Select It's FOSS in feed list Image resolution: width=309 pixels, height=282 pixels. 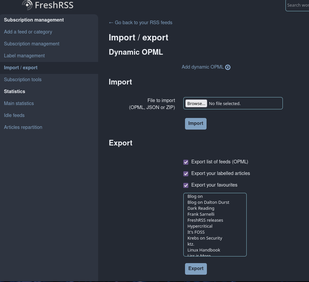[196, 232]
